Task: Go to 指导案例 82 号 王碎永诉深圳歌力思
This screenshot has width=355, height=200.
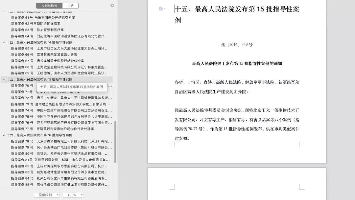Action: click(60, 166)
